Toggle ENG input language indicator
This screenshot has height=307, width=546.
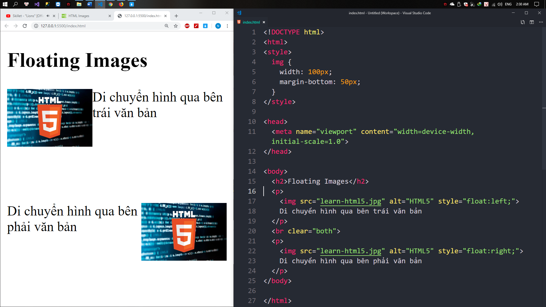[x=508, y=4]
